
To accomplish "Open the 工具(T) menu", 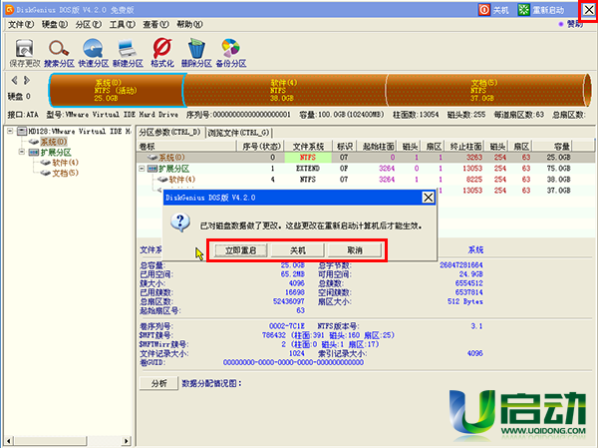I will click(x=122, y=24).
